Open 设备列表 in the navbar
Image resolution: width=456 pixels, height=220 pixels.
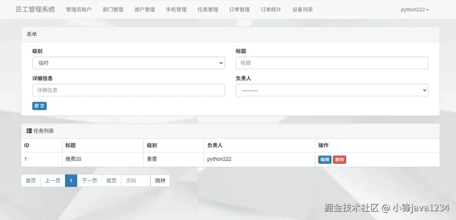[x=303, y=10]
